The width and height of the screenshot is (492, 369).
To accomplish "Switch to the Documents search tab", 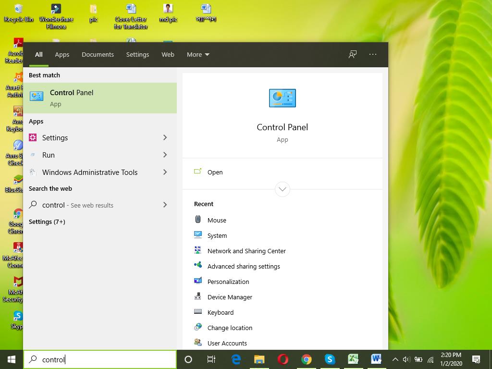I will point(98,54).
